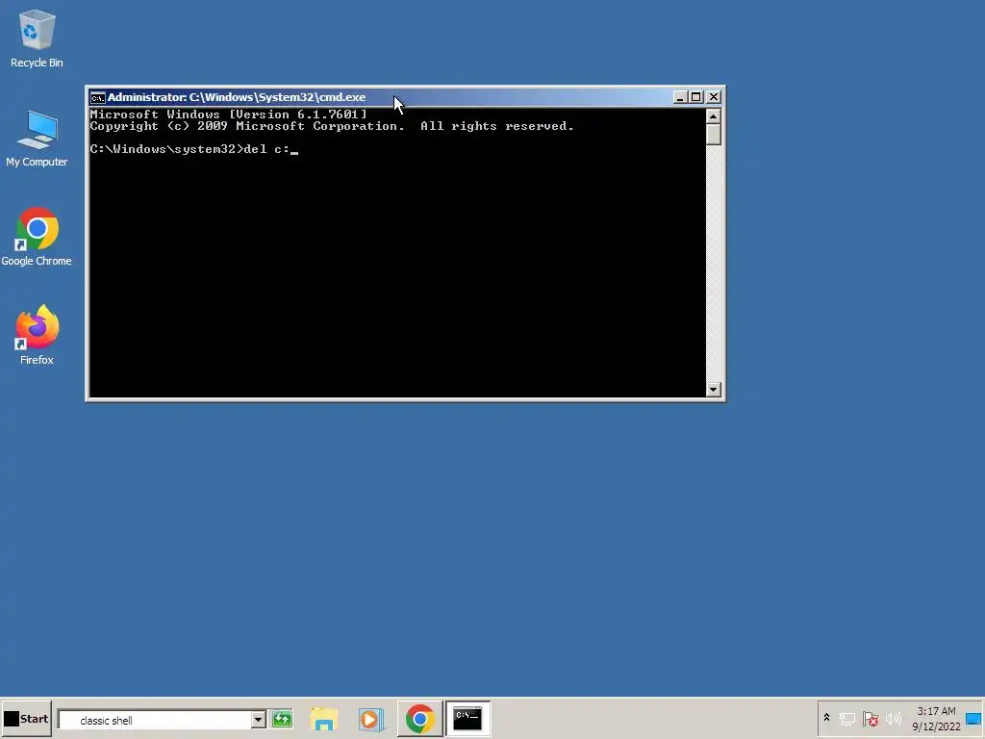
Task: Maximize the cmd.exe window
Action: [x=696, y=97]
